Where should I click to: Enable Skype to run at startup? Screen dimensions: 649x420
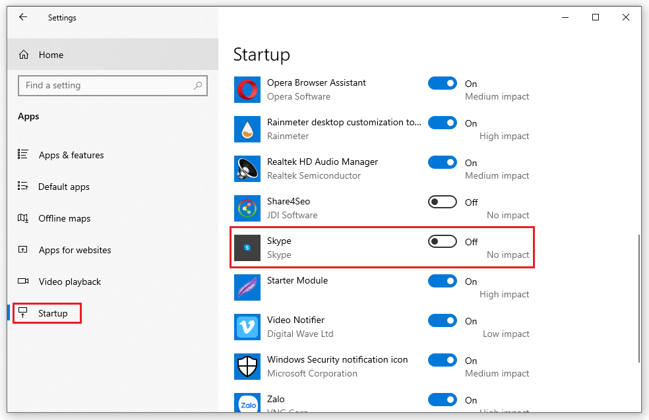[442, 241]
